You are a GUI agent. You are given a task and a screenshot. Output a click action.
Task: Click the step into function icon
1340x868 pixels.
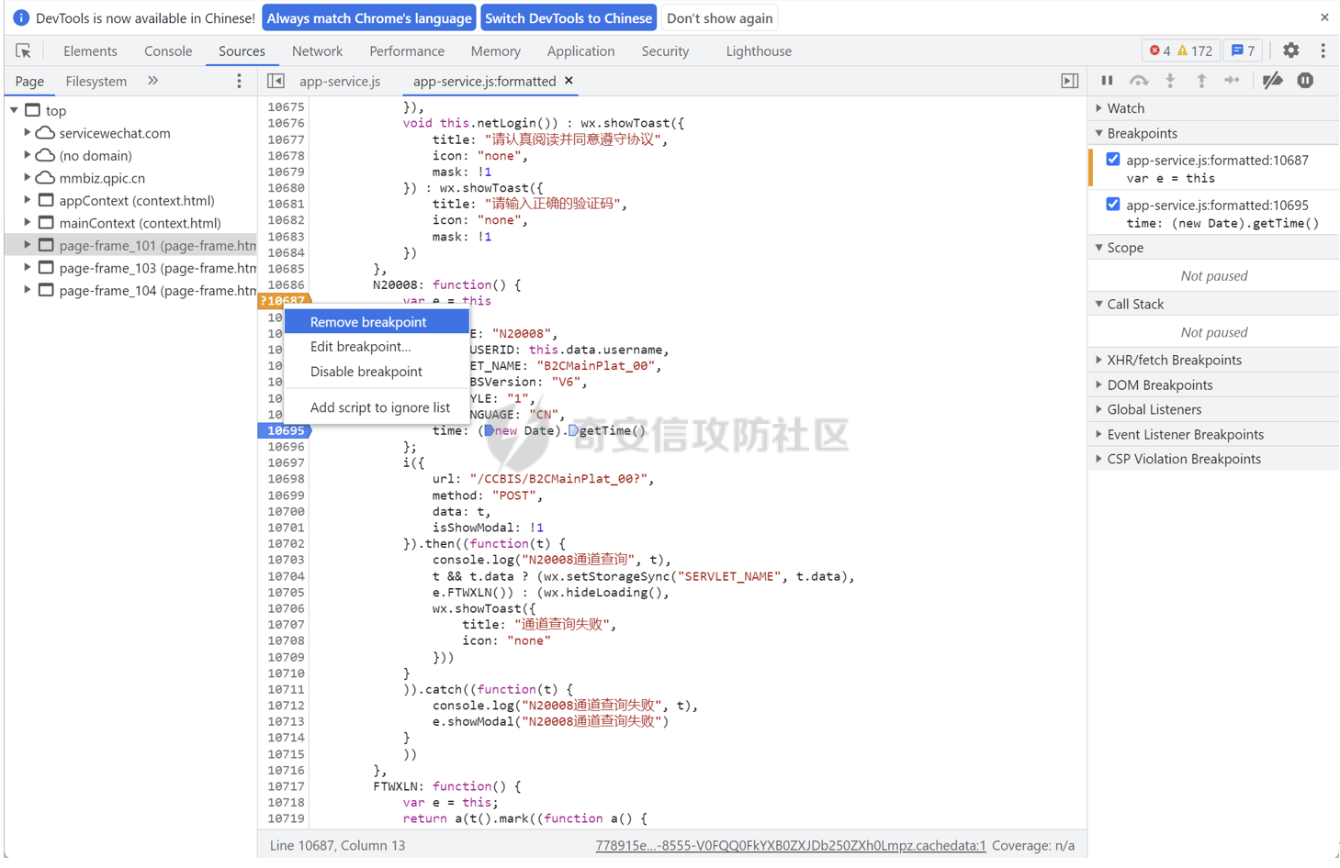[x=1170, y=81]
